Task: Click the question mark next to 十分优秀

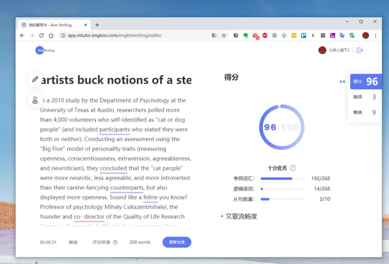Action: (293, 168)
